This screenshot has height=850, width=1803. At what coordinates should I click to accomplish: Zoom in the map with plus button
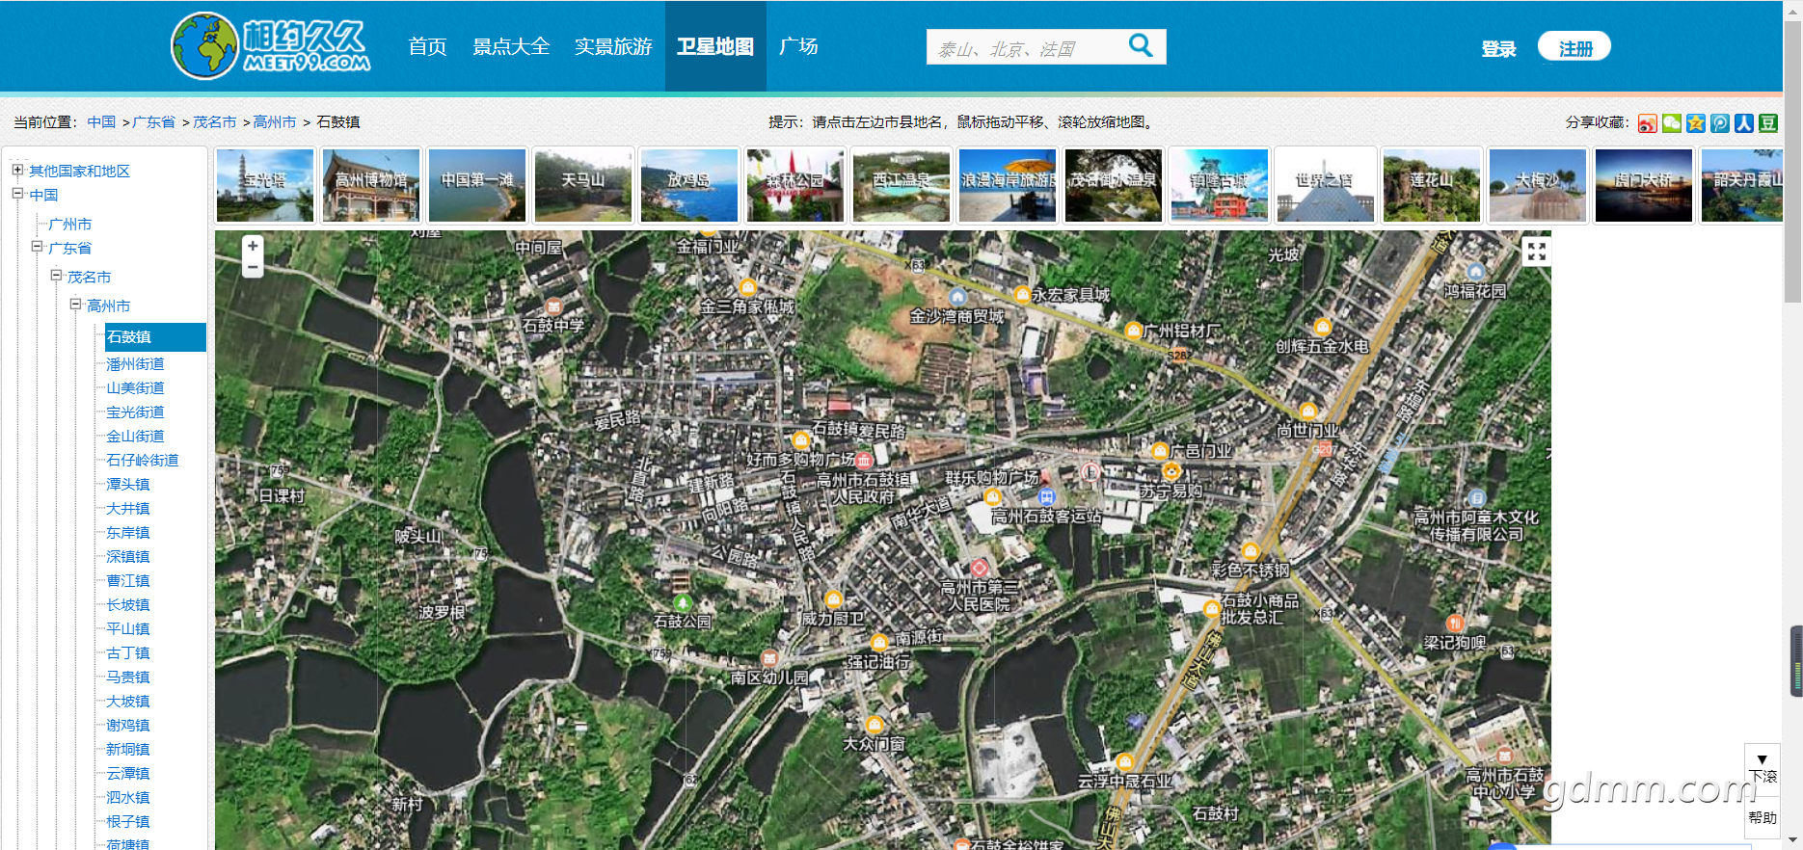click(253, 246)
